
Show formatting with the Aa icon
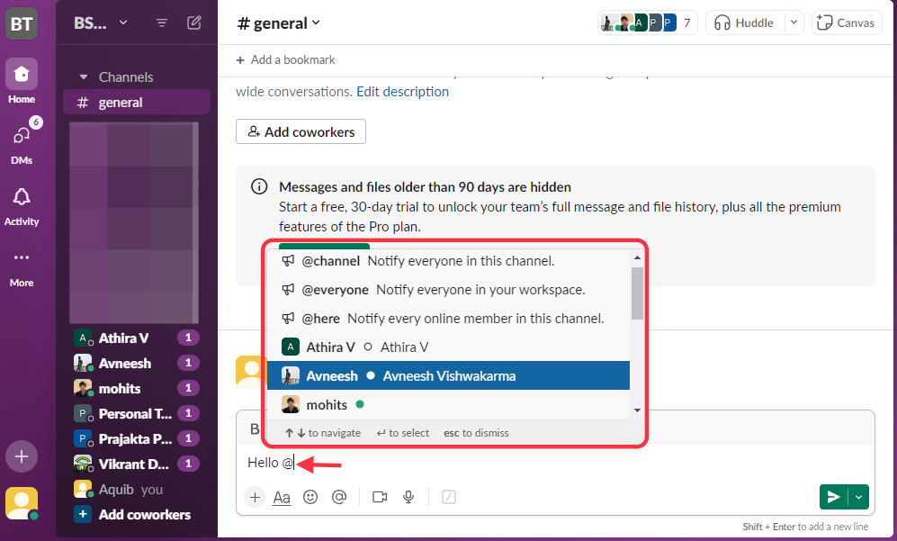(x=281, y=496)
